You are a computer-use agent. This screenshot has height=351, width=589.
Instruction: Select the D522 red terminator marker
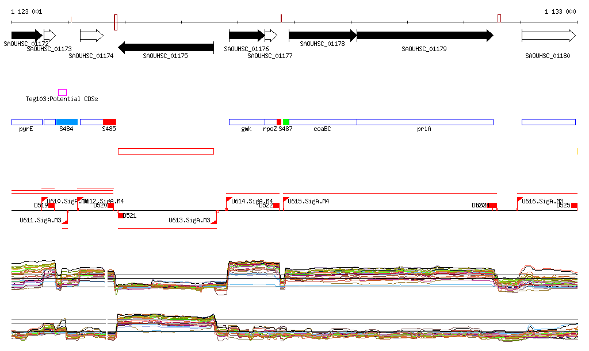(276, 206)
